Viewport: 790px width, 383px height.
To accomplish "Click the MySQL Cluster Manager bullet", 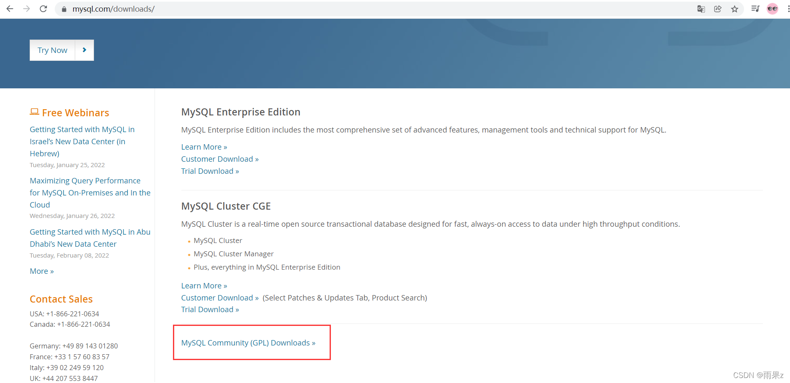I will [234, 254].
